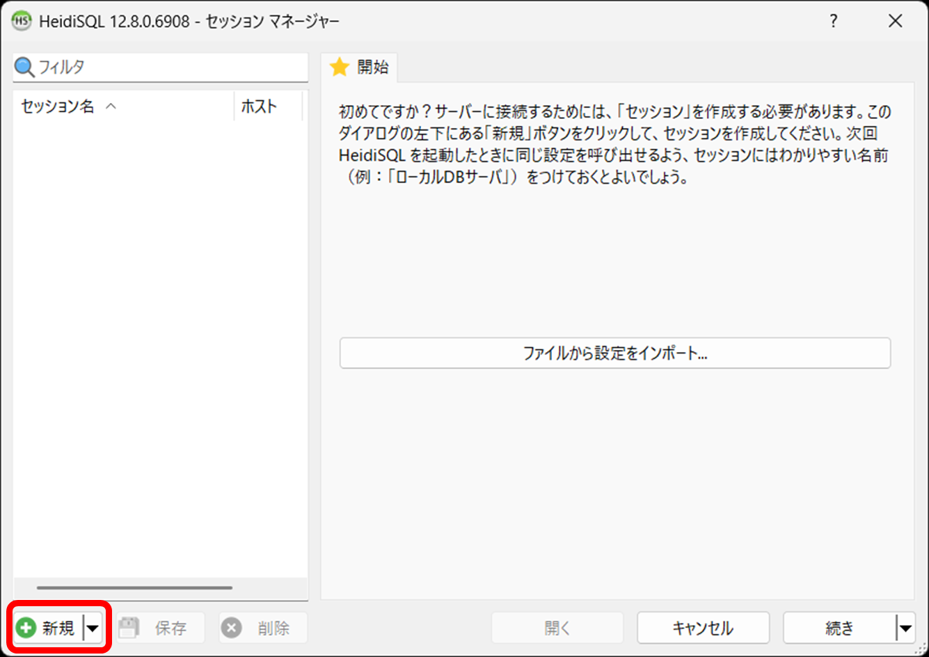Click the circled X icon on 削除
929x657 pixels.
232,627
